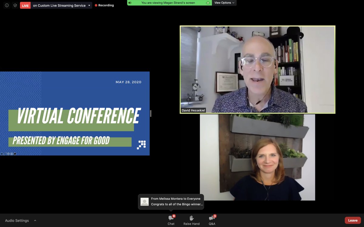Screen dimensions: 364x227
Task: Click the David Hessekiel name label
Action: (193, 110)
